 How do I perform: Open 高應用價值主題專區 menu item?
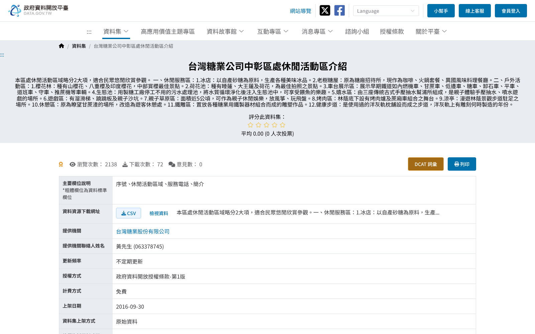pyautogui.click(x=168, y=31)
